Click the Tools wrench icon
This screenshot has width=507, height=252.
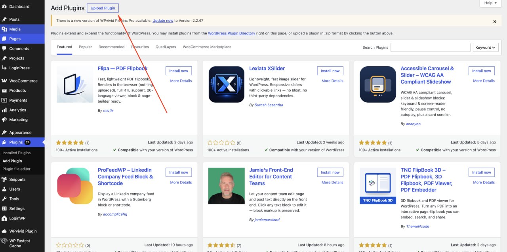tap(4, 199)
